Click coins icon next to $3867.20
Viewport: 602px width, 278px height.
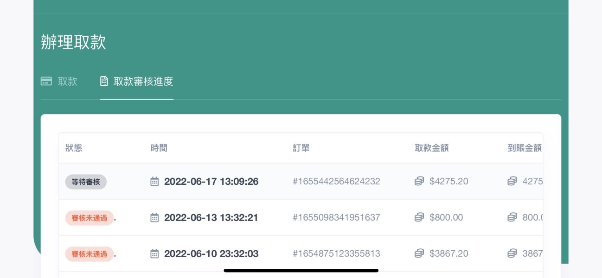coord(419,254)
